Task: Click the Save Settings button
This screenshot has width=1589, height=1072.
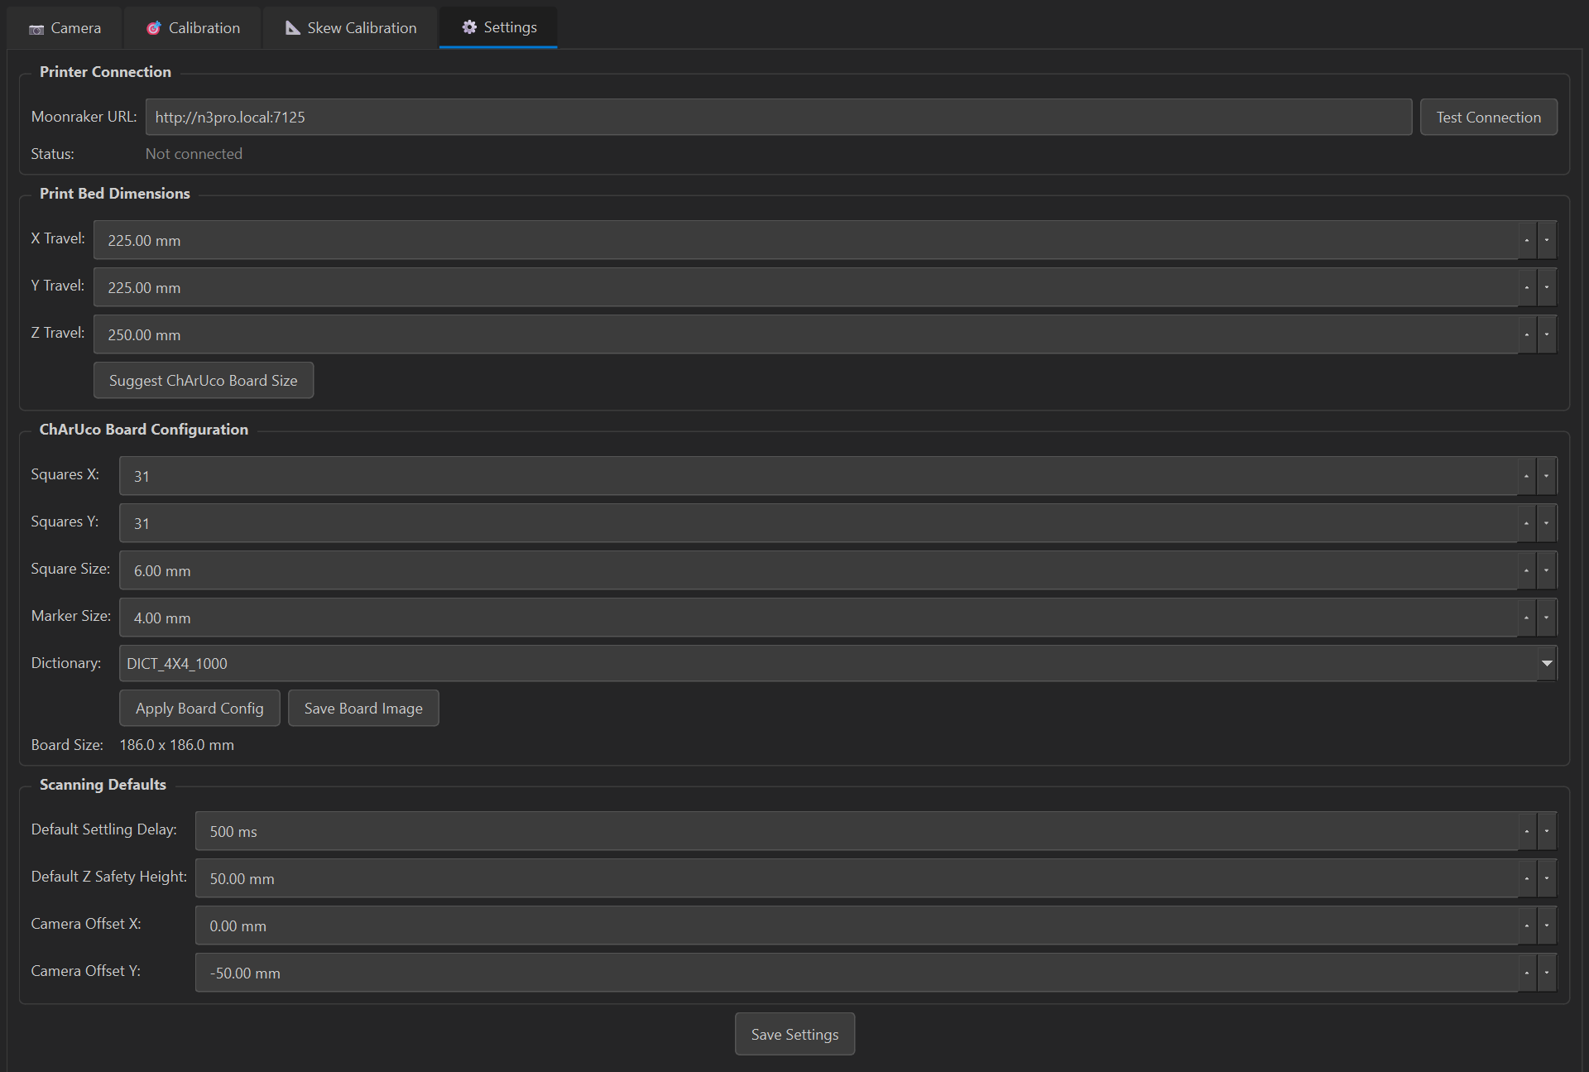Action: tap(794, 1035)
